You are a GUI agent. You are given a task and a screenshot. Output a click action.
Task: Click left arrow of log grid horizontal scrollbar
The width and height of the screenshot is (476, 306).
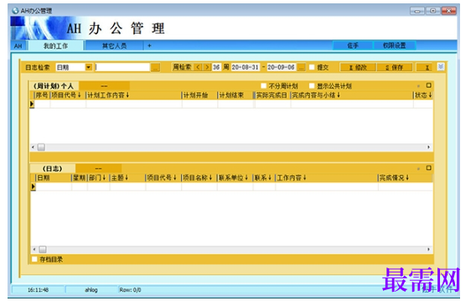[34, 250]
